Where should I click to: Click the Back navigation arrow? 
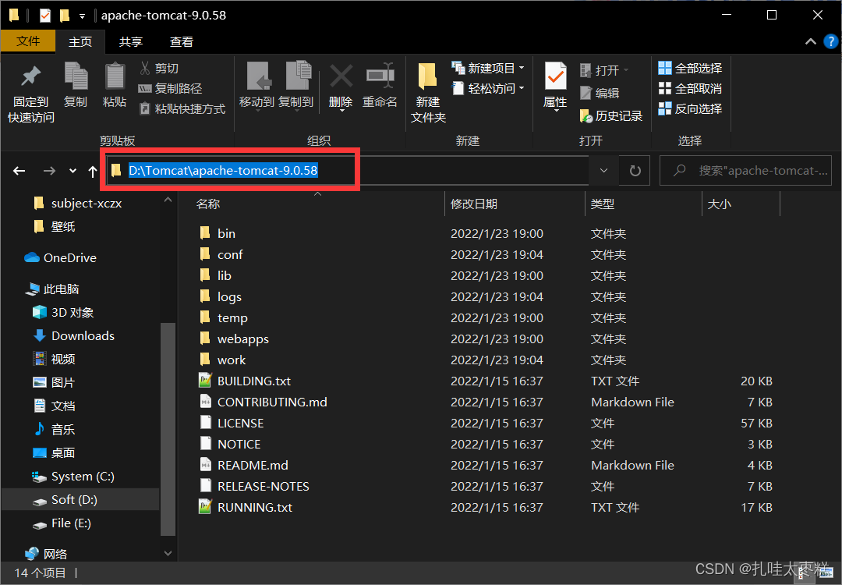19,171
